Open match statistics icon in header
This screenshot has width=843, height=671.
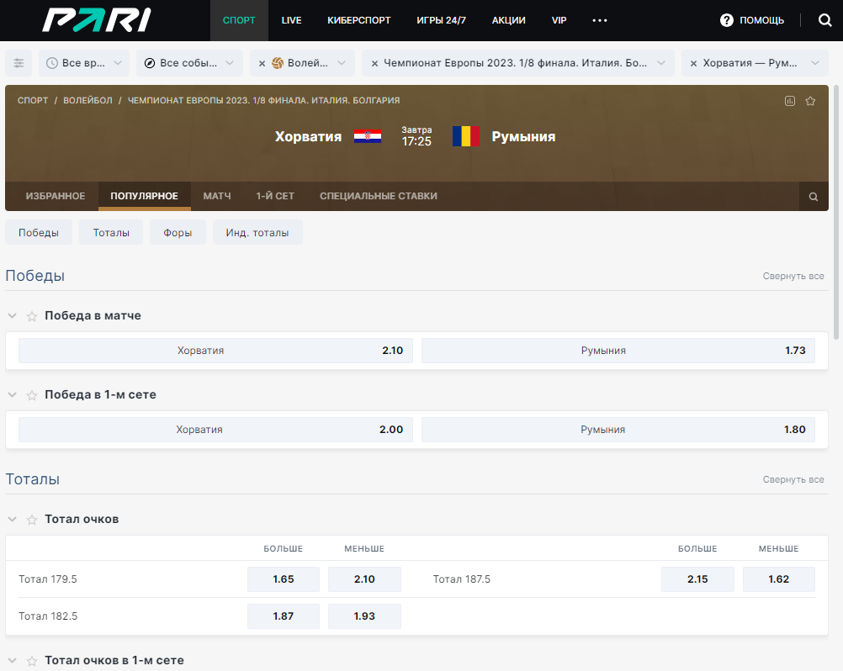point(790,101)
